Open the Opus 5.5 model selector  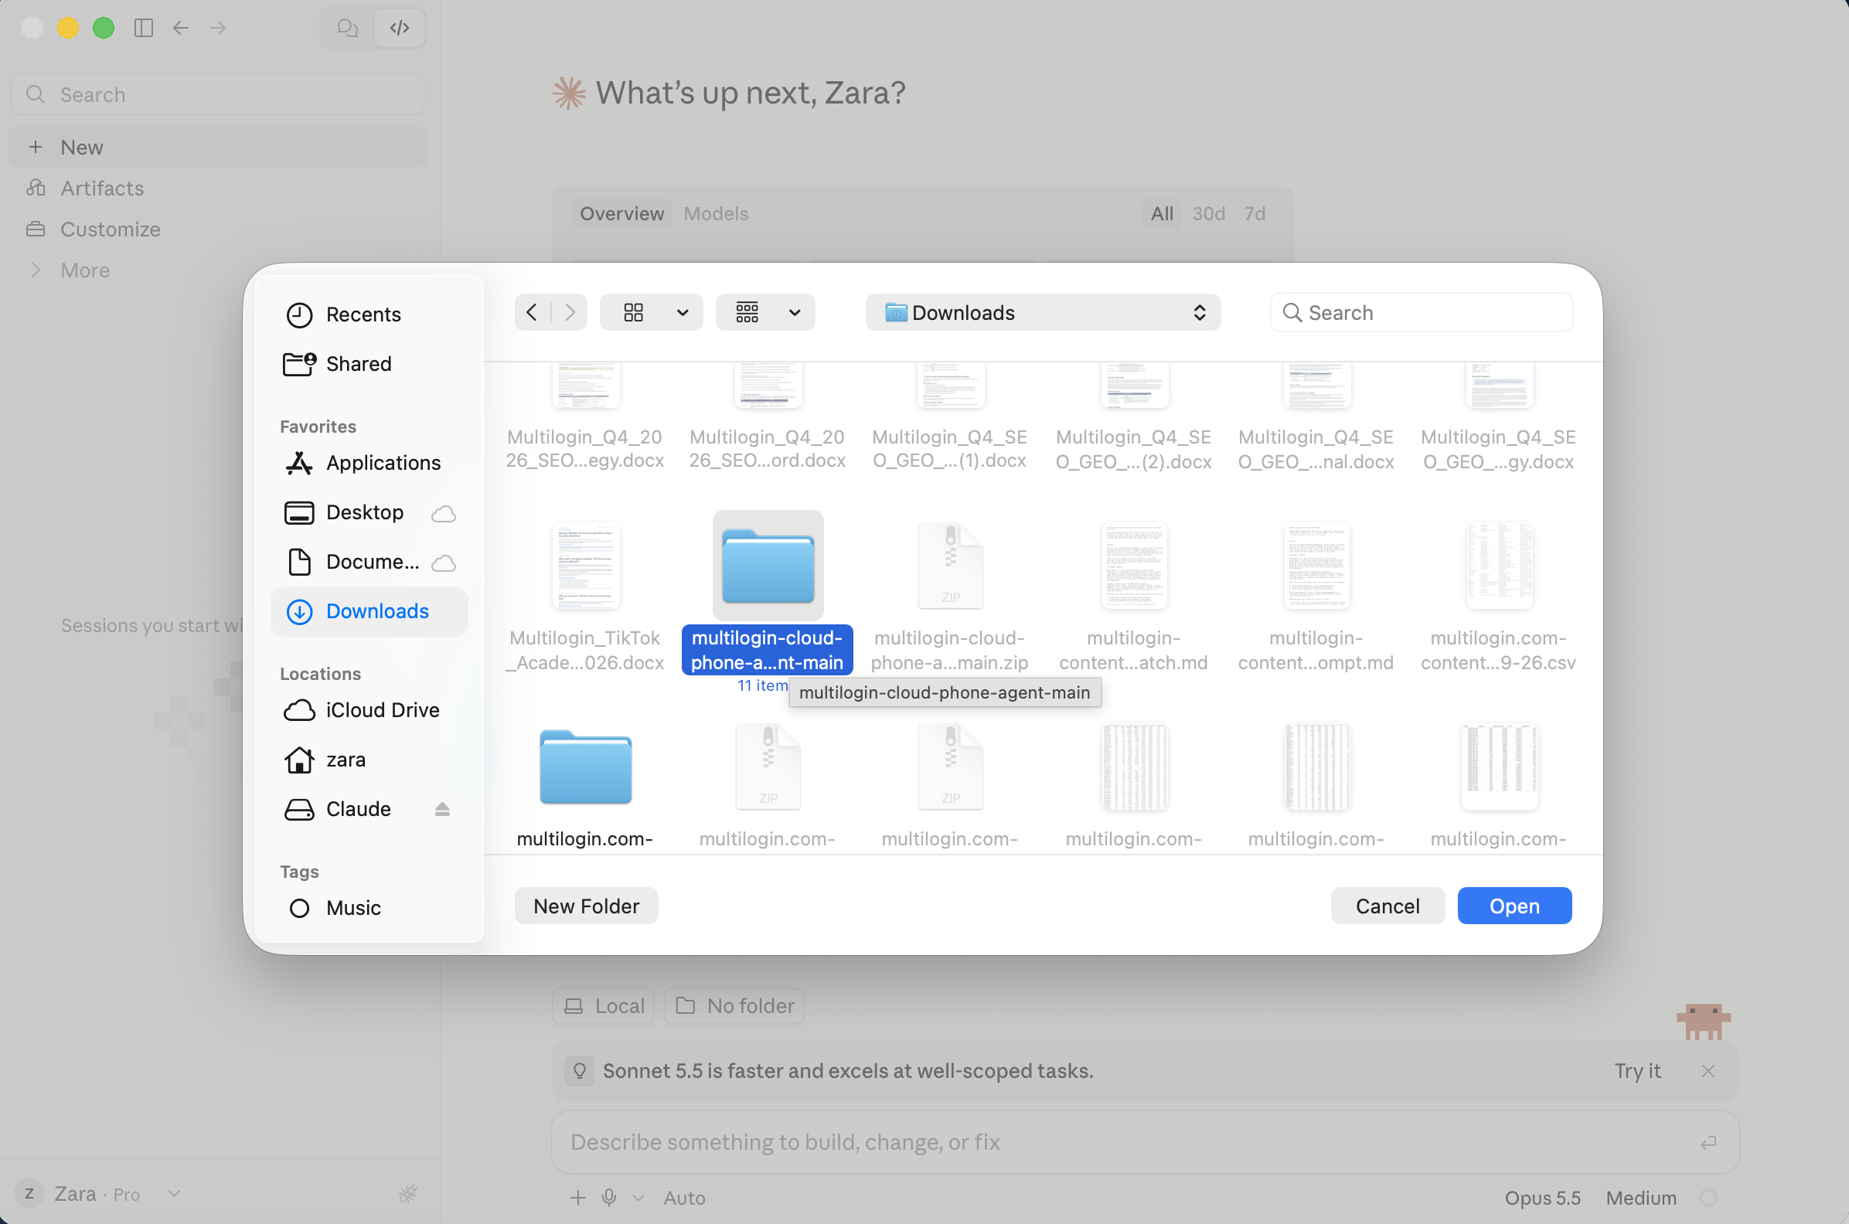[x=1542, y=1198]
